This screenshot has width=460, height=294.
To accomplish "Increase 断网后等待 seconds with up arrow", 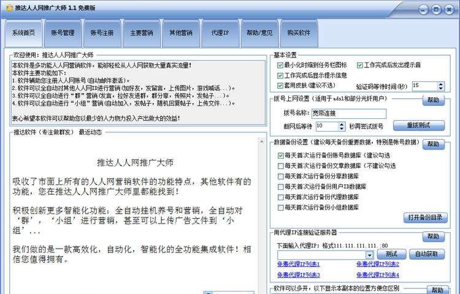I will pyautogui.click(x=342, y=124).
